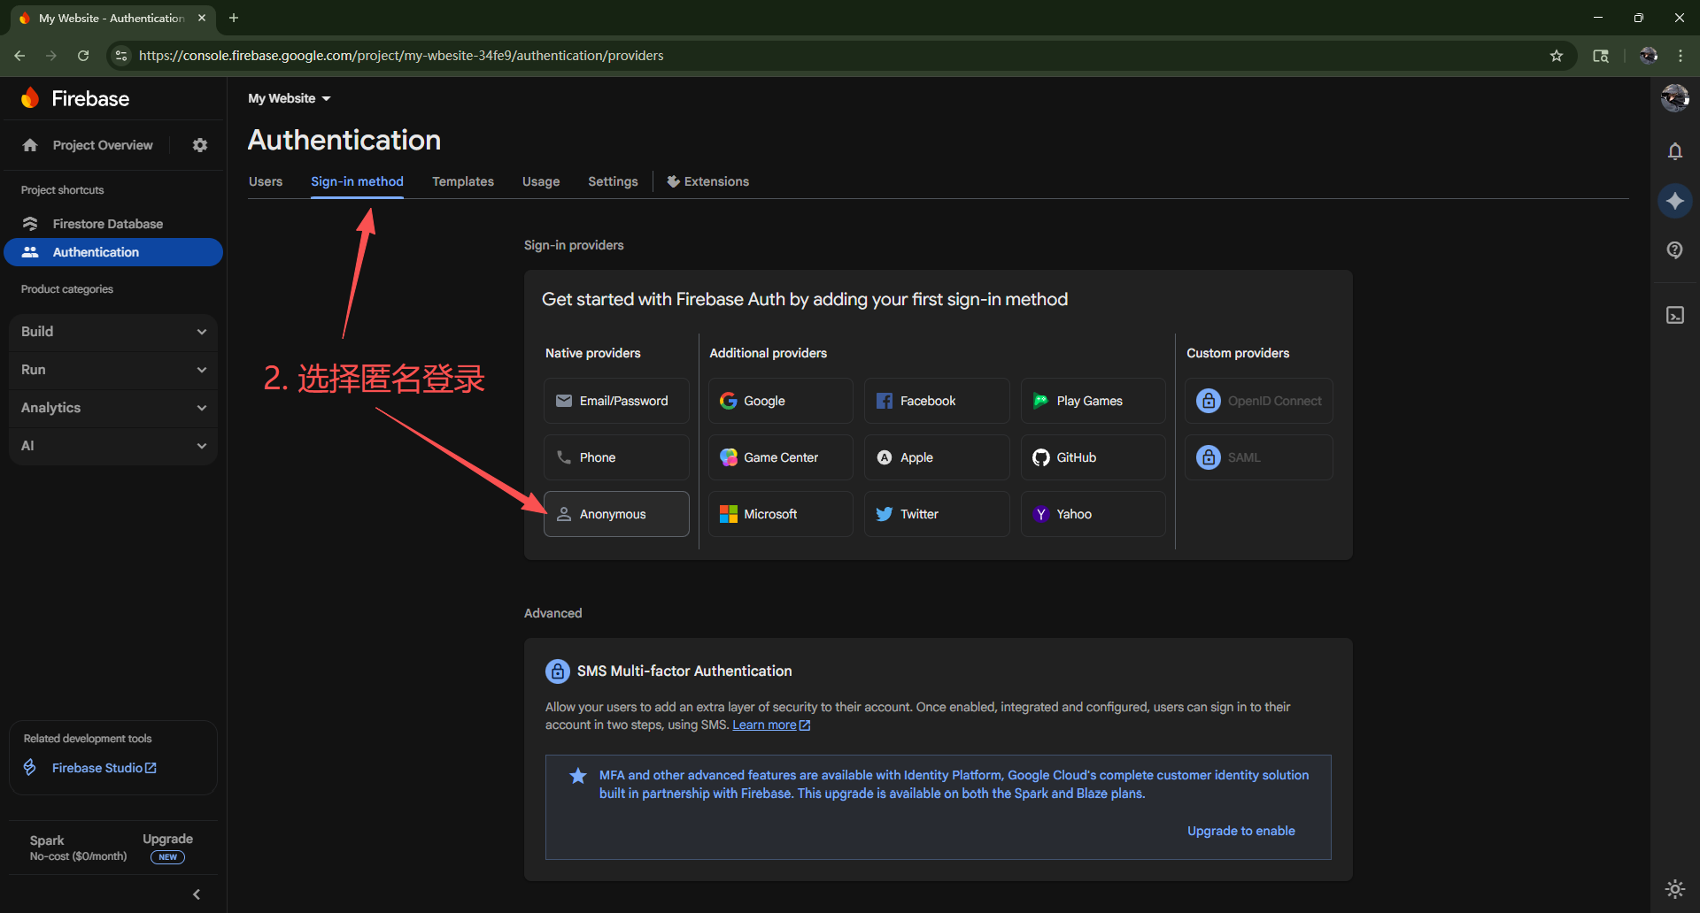Select the Anonymous sign-in provider

point(616,514)
